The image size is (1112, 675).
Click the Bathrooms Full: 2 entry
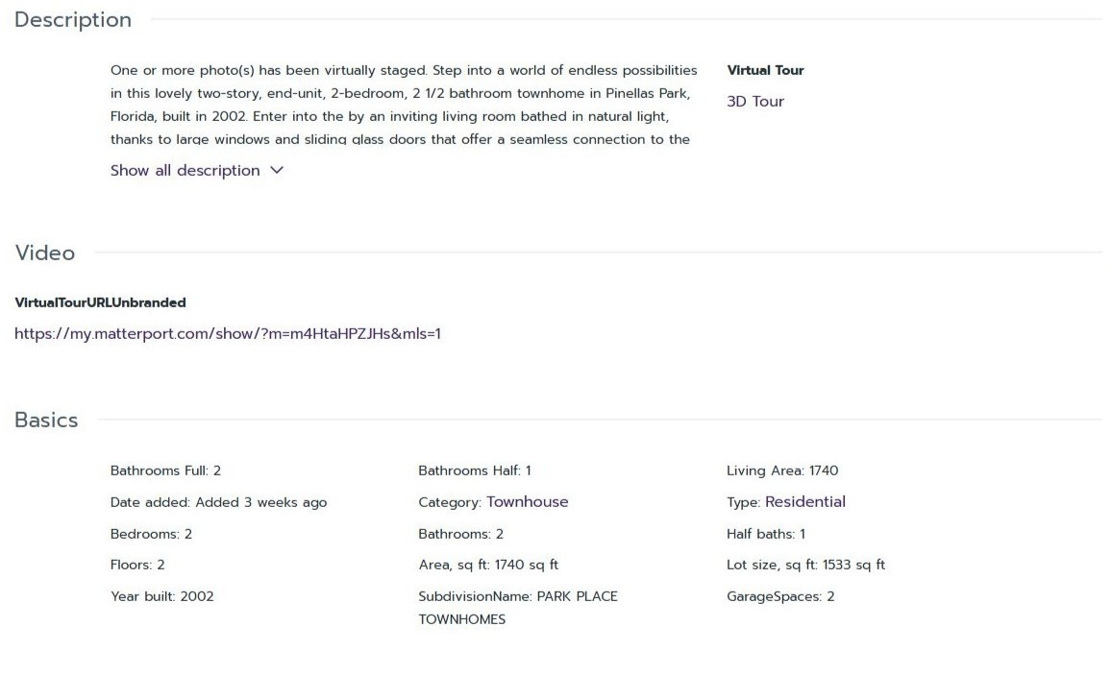166,470
